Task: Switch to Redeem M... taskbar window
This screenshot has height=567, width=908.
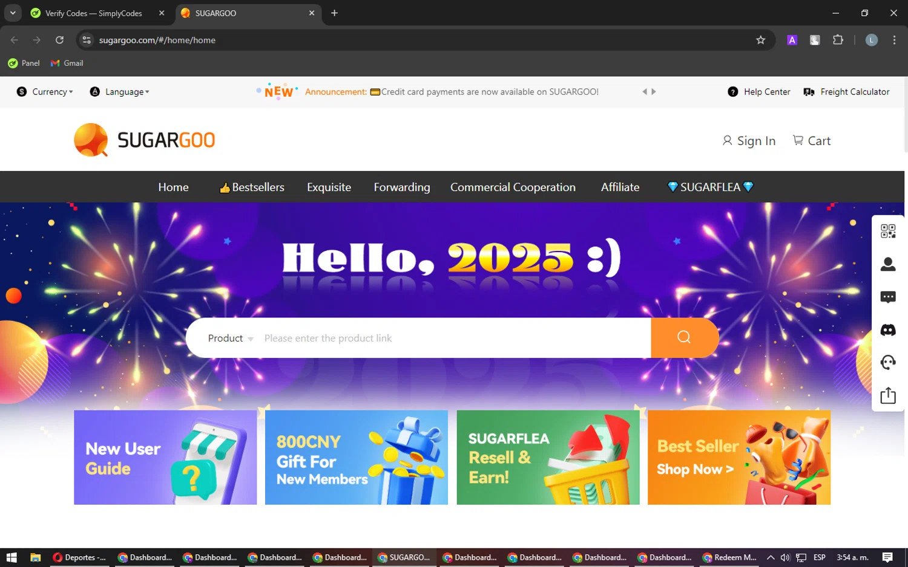Action: point(729,557)
